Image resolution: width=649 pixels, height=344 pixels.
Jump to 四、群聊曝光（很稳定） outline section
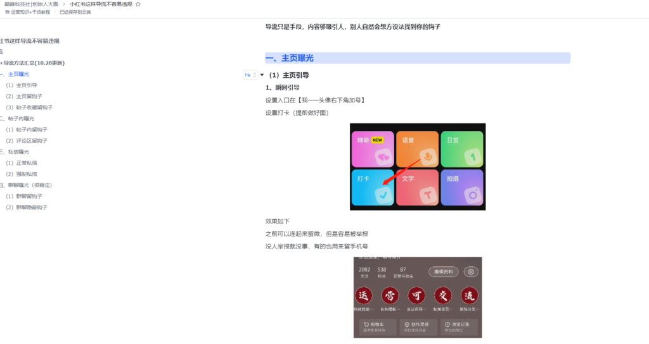26,185
